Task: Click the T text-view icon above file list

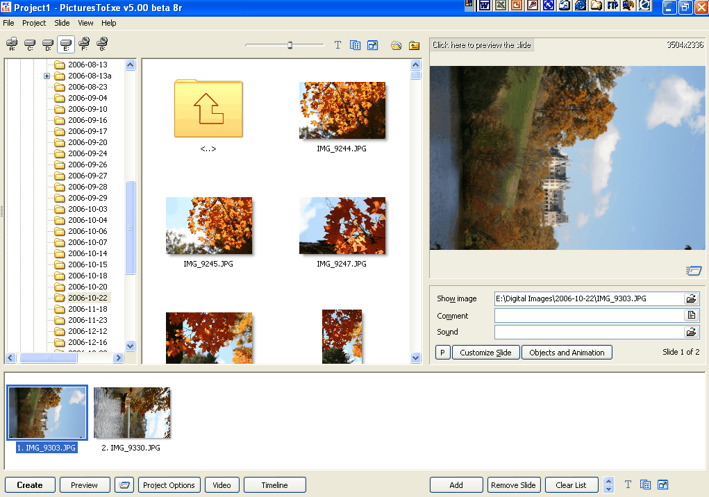Action: point(337,45)
